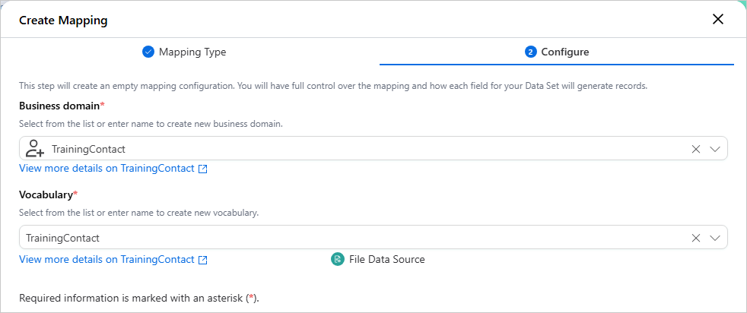Expand the Business domain dropdown
This screenshot has height=313, width=747.
point(714,149)
